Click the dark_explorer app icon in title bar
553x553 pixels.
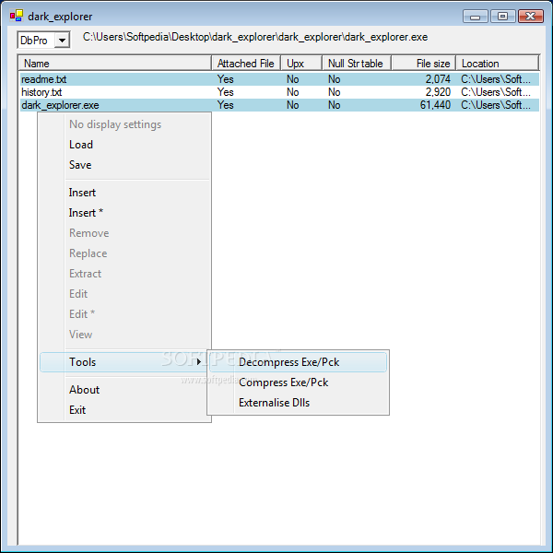point(17,16)
